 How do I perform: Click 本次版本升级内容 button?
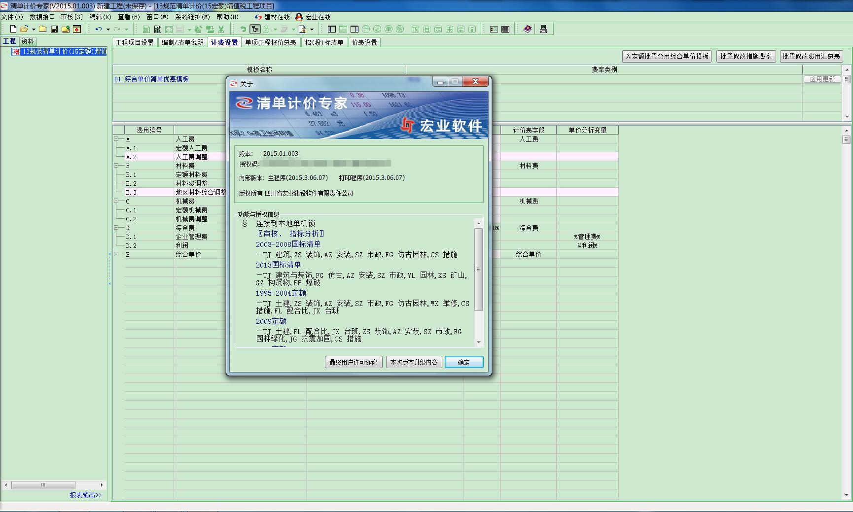pyautogui.click(x=414, y=362)
